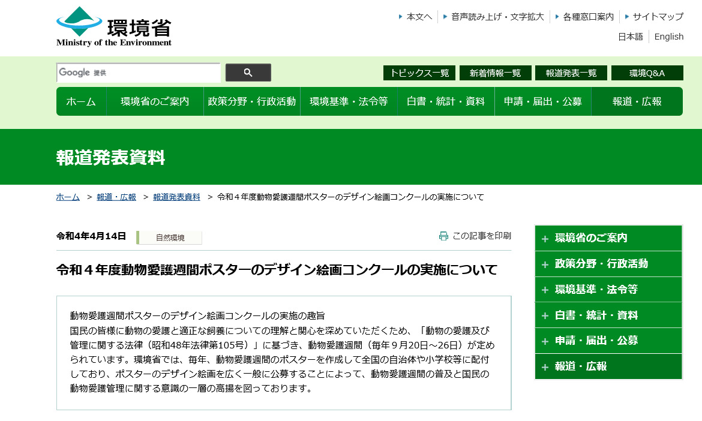Viewport: 702px width, 421px height.
Task: Select 政策分野・行政活動 in the navigation bar
Action: tap(252, 101)
